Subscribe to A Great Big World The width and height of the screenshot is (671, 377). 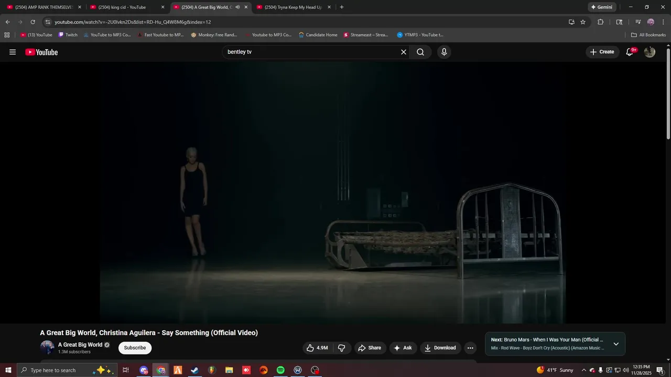tap(135, 348)
